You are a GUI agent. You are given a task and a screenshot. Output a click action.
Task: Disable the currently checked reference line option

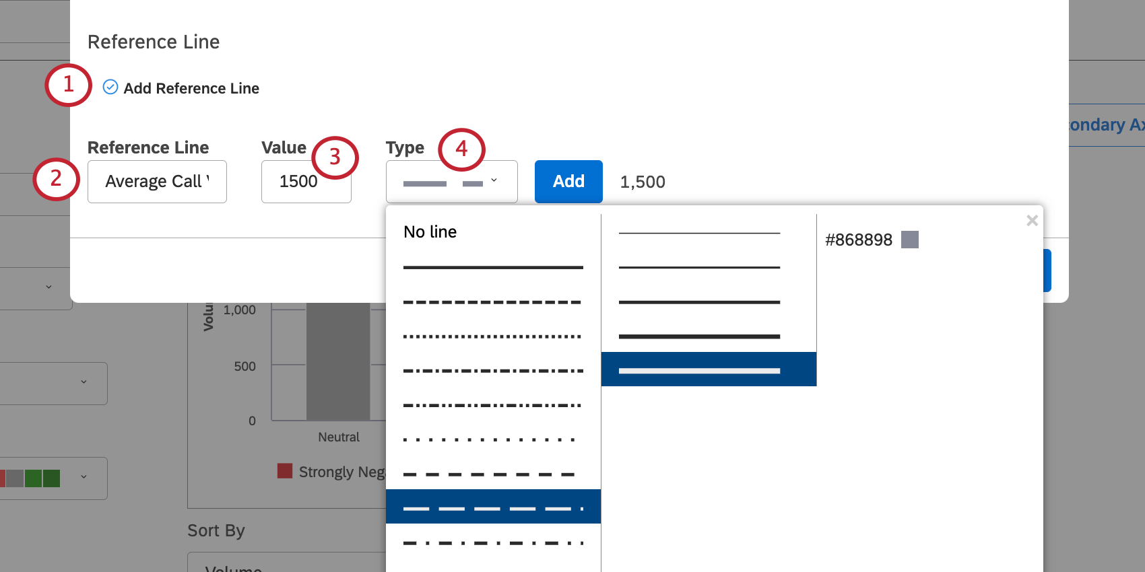(110, 87)
